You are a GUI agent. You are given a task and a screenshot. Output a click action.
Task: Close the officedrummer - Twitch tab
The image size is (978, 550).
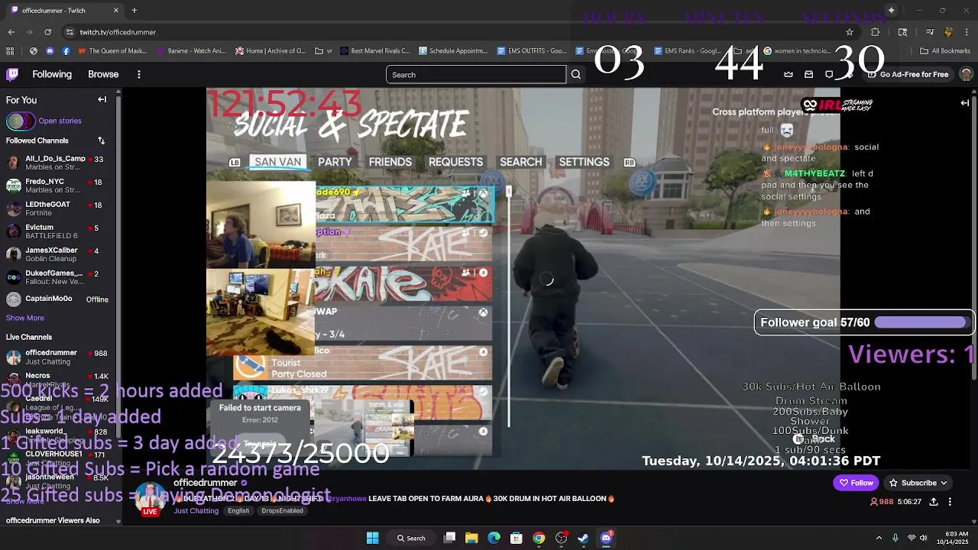coord(116,11)
